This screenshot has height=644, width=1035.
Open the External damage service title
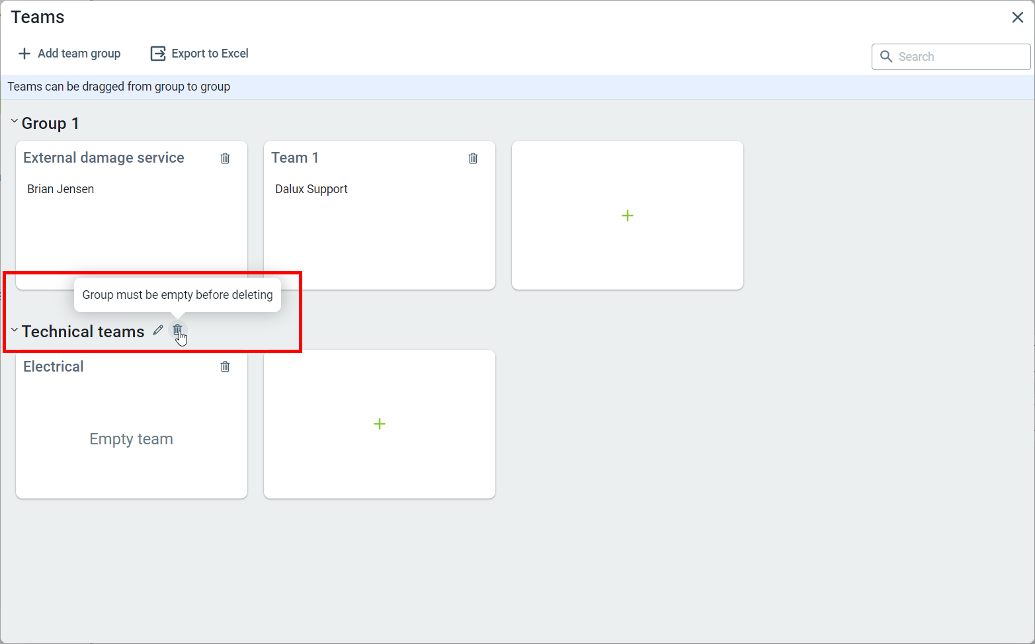click(104, 158)
